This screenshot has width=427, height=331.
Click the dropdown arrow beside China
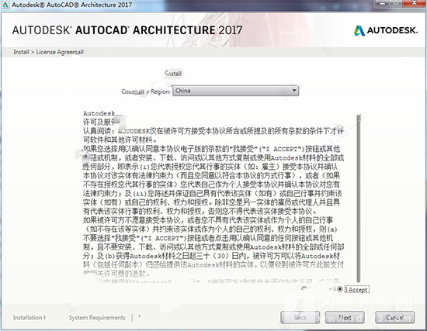pyautogui.click(x=294, y=91)
